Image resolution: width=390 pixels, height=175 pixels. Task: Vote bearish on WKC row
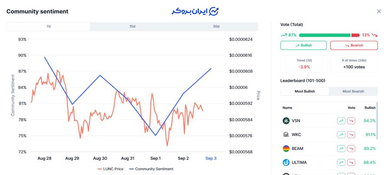351,135
